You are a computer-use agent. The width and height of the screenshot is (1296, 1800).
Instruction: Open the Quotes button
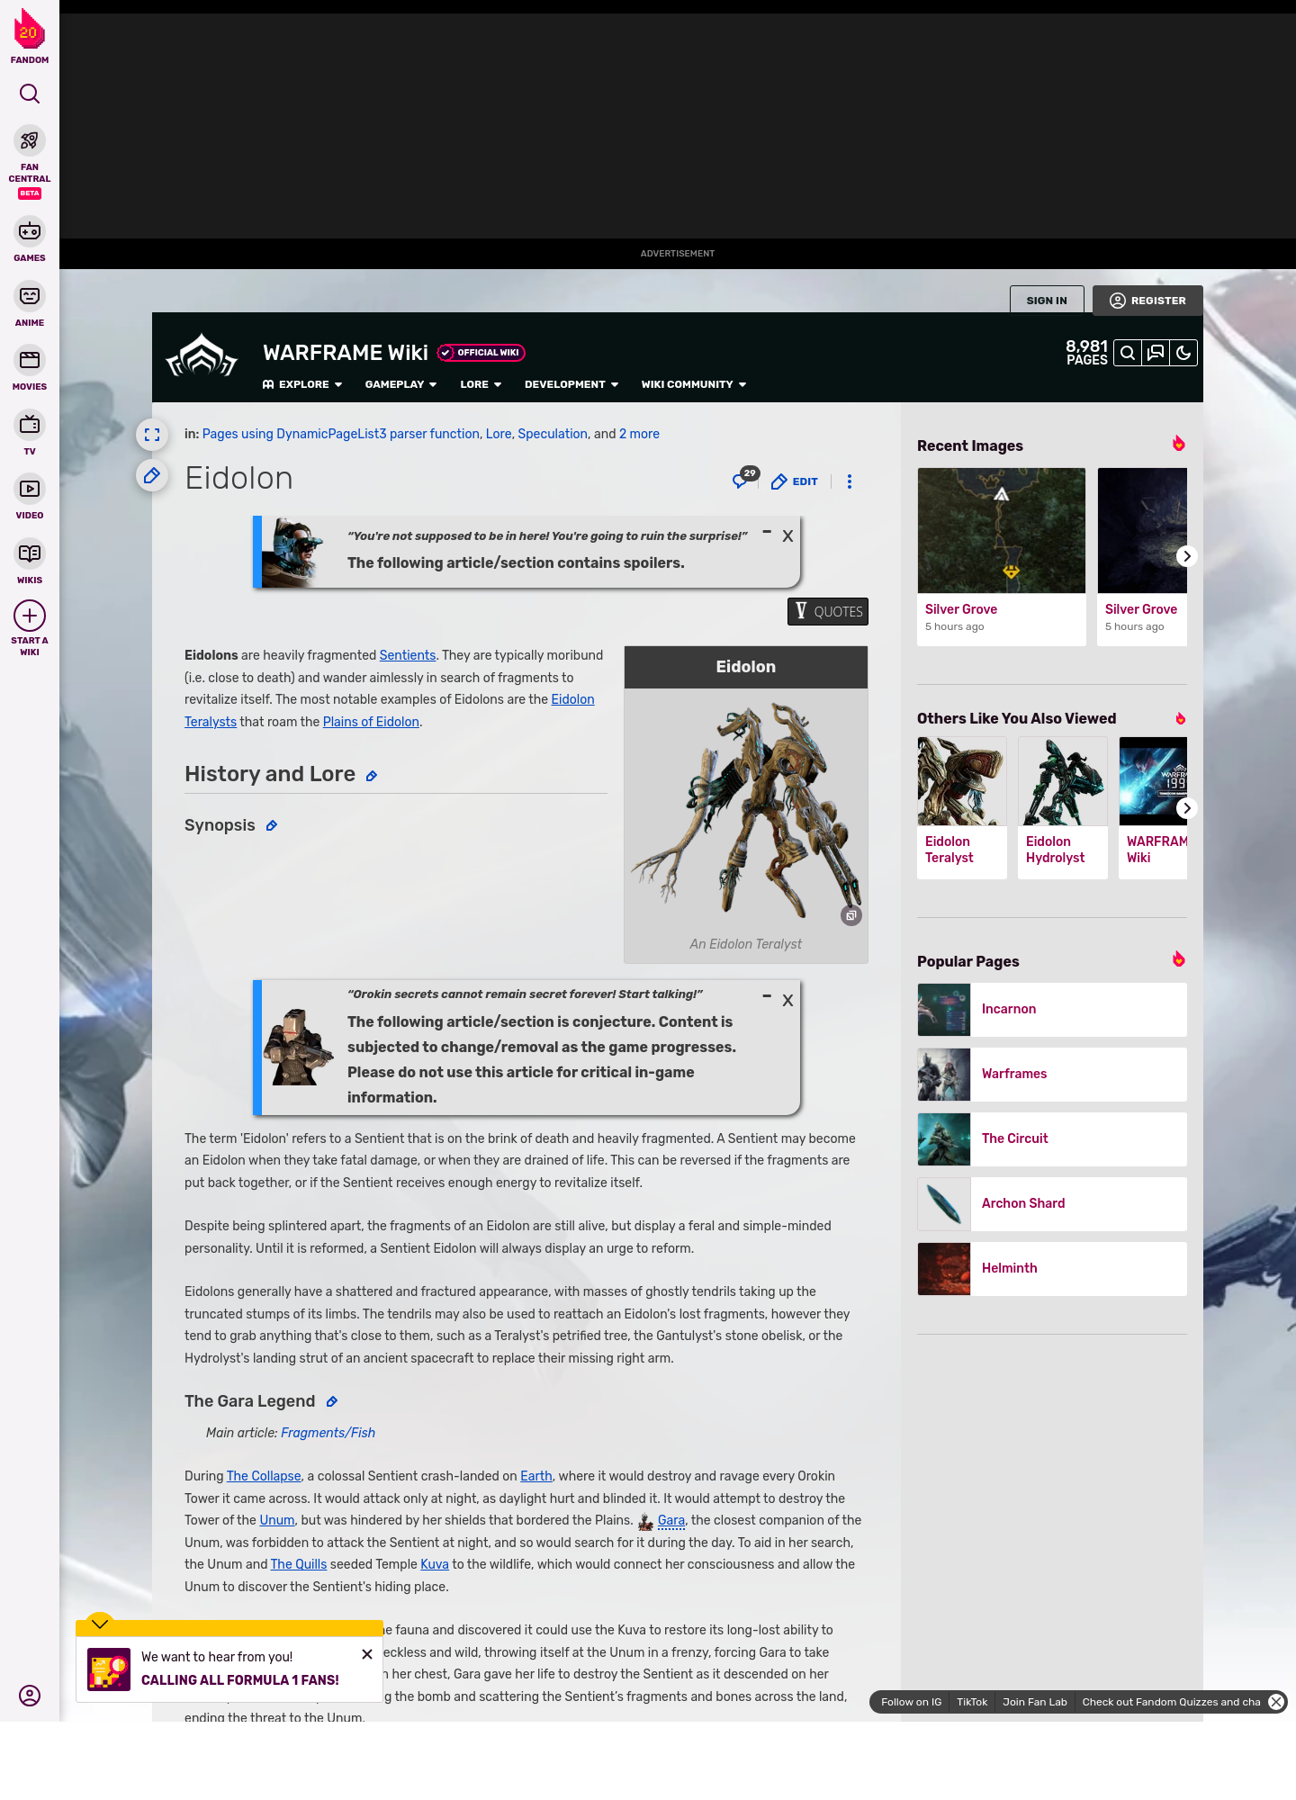click(828, 612)
